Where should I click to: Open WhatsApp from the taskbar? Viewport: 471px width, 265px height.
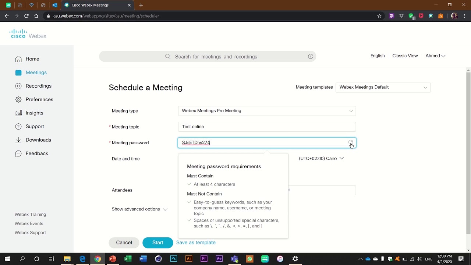[249, 259]
